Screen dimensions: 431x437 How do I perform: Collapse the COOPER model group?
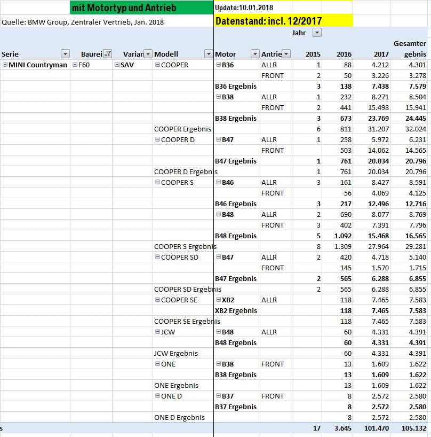pyautogui.click(x=157, y=65)
